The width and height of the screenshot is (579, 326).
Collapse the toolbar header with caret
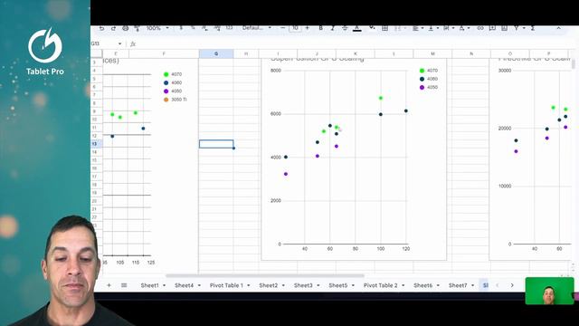[x=559, y=28]
